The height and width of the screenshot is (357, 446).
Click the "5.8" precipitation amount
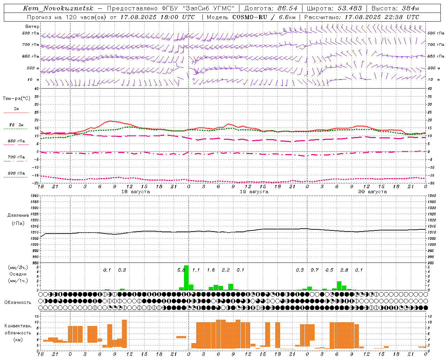point(181,270)
